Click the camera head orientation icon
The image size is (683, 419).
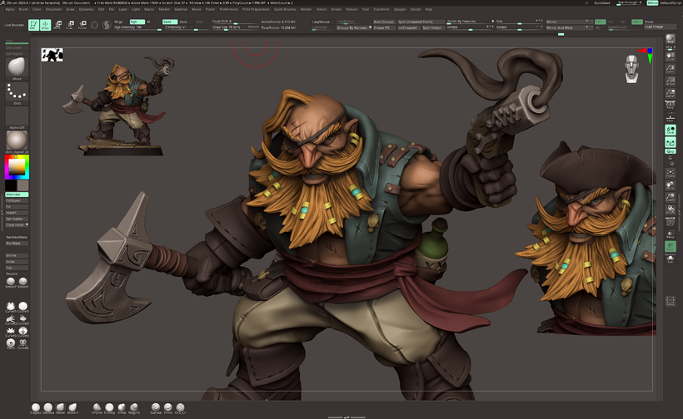(631, 69)
